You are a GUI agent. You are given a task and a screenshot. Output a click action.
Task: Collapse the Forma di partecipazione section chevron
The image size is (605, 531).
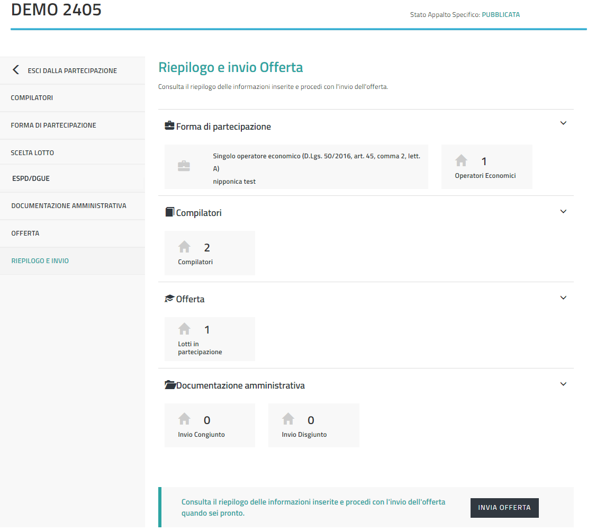pos(563,123)
